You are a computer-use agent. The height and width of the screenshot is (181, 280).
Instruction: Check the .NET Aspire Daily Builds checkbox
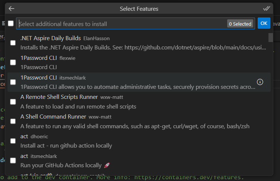pos(13,43)
